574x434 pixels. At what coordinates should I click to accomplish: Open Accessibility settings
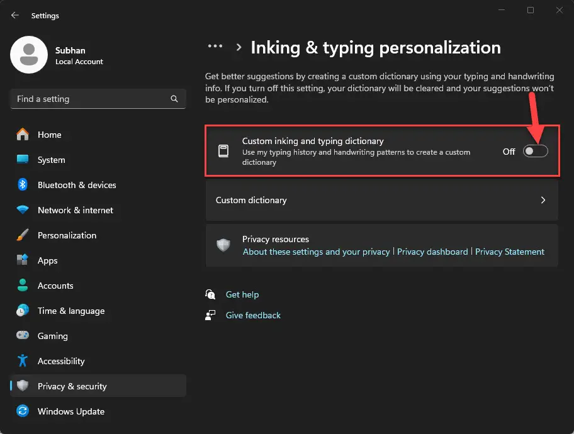coord(98,361)
